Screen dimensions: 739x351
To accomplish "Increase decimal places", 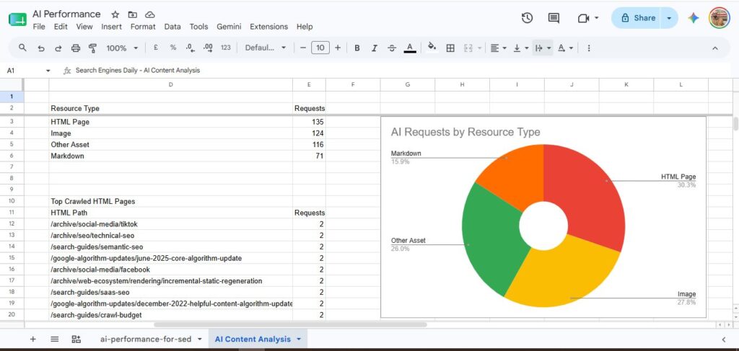I will point(207,48).
